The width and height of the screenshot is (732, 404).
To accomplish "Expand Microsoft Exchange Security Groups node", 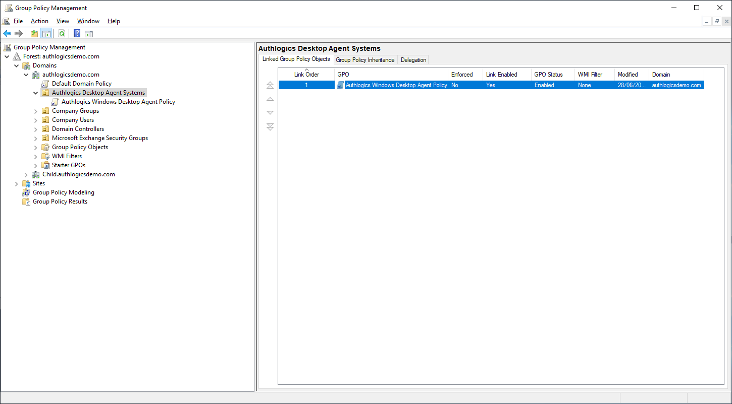I will (x=36, y=138).
